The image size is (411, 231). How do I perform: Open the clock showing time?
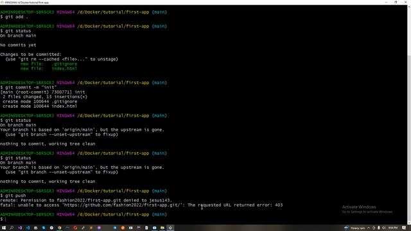click(392, 228)
